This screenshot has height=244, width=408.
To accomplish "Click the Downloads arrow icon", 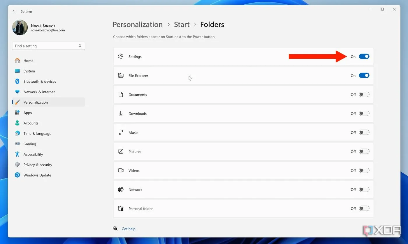I will click(x=121, y=114).
